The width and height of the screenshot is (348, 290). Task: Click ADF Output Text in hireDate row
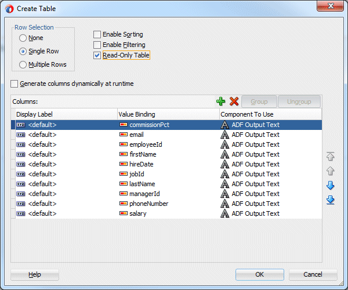[255, 164]
